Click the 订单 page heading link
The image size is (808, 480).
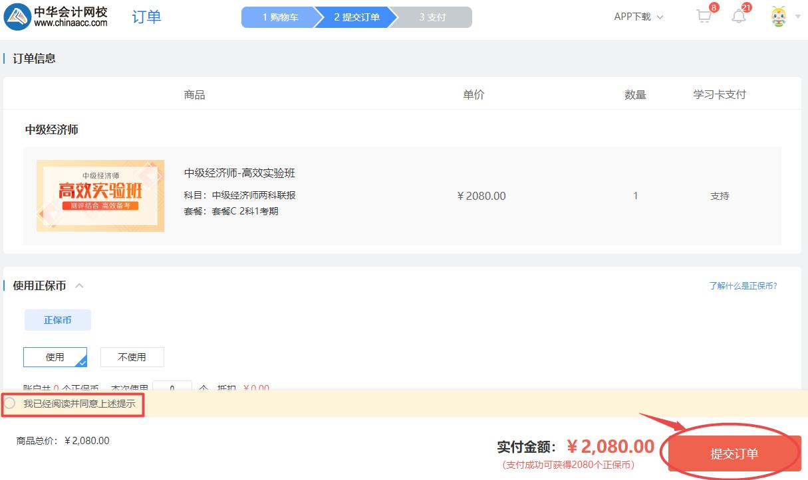(146, 17)
